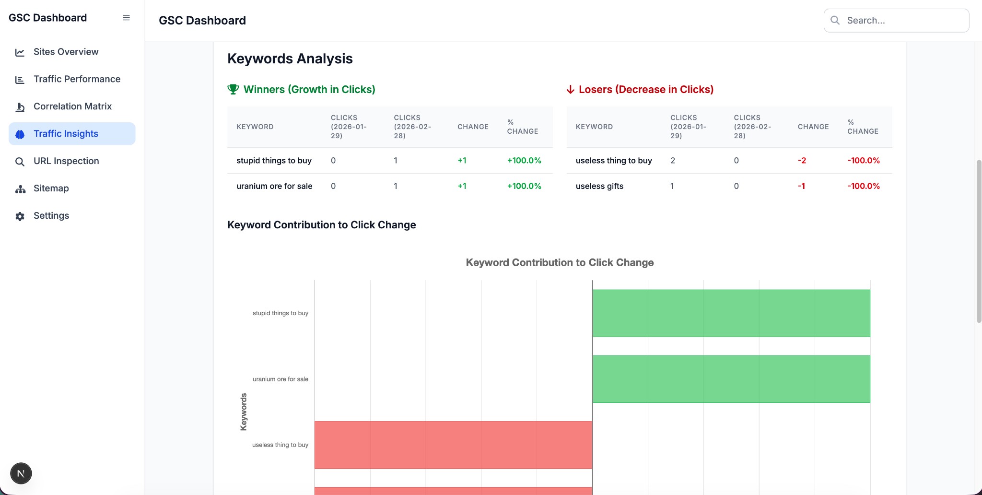The width and height of the screenshot is (982, 495).
Task: Click the Winners trophy icon
Action: 233,89
